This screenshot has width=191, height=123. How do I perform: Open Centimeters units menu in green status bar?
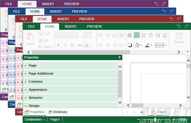pyautogui.click(x=35, y=120)
